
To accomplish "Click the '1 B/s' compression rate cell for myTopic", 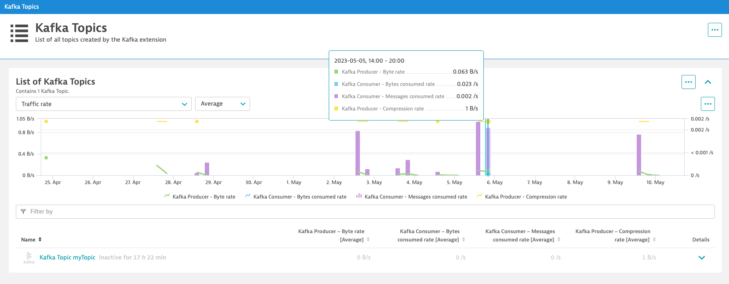I will pyautogui.click(x=649, y=258).
